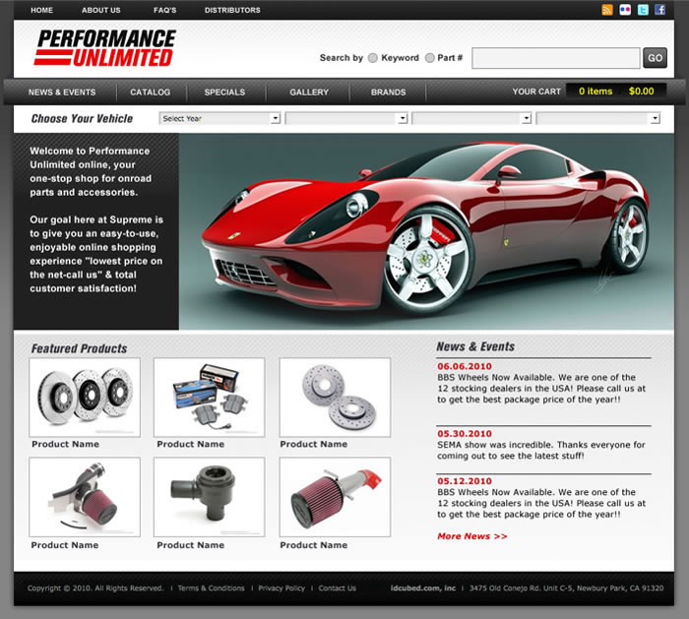
Task: Go to the HOME page link
Action: coord(41,10)
